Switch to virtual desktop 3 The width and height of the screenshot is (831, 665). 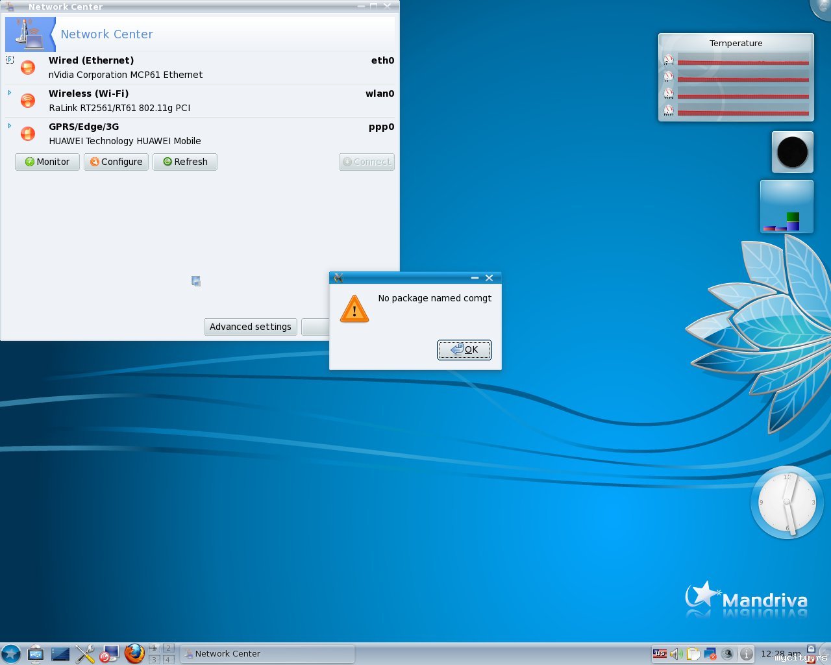[x=154, y=659]
